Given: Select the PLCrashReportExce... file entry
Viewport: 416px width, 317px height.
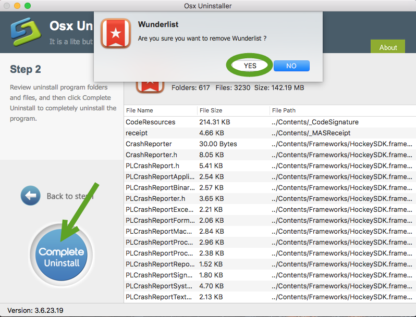Looking at the screenshot, I should pyautogui.click(x=270, y=209).
